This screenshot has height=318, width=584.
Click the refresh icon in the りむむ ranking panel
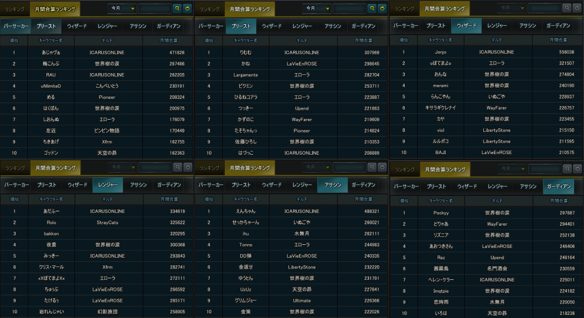[382, 8]
